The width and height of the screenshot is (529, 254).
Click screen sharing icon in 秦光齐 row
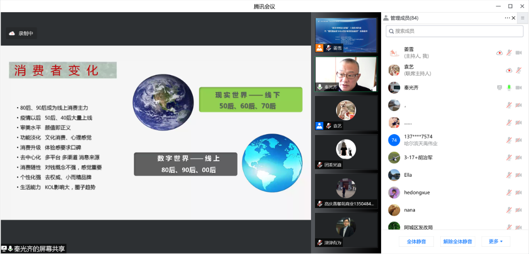[500, 88]
